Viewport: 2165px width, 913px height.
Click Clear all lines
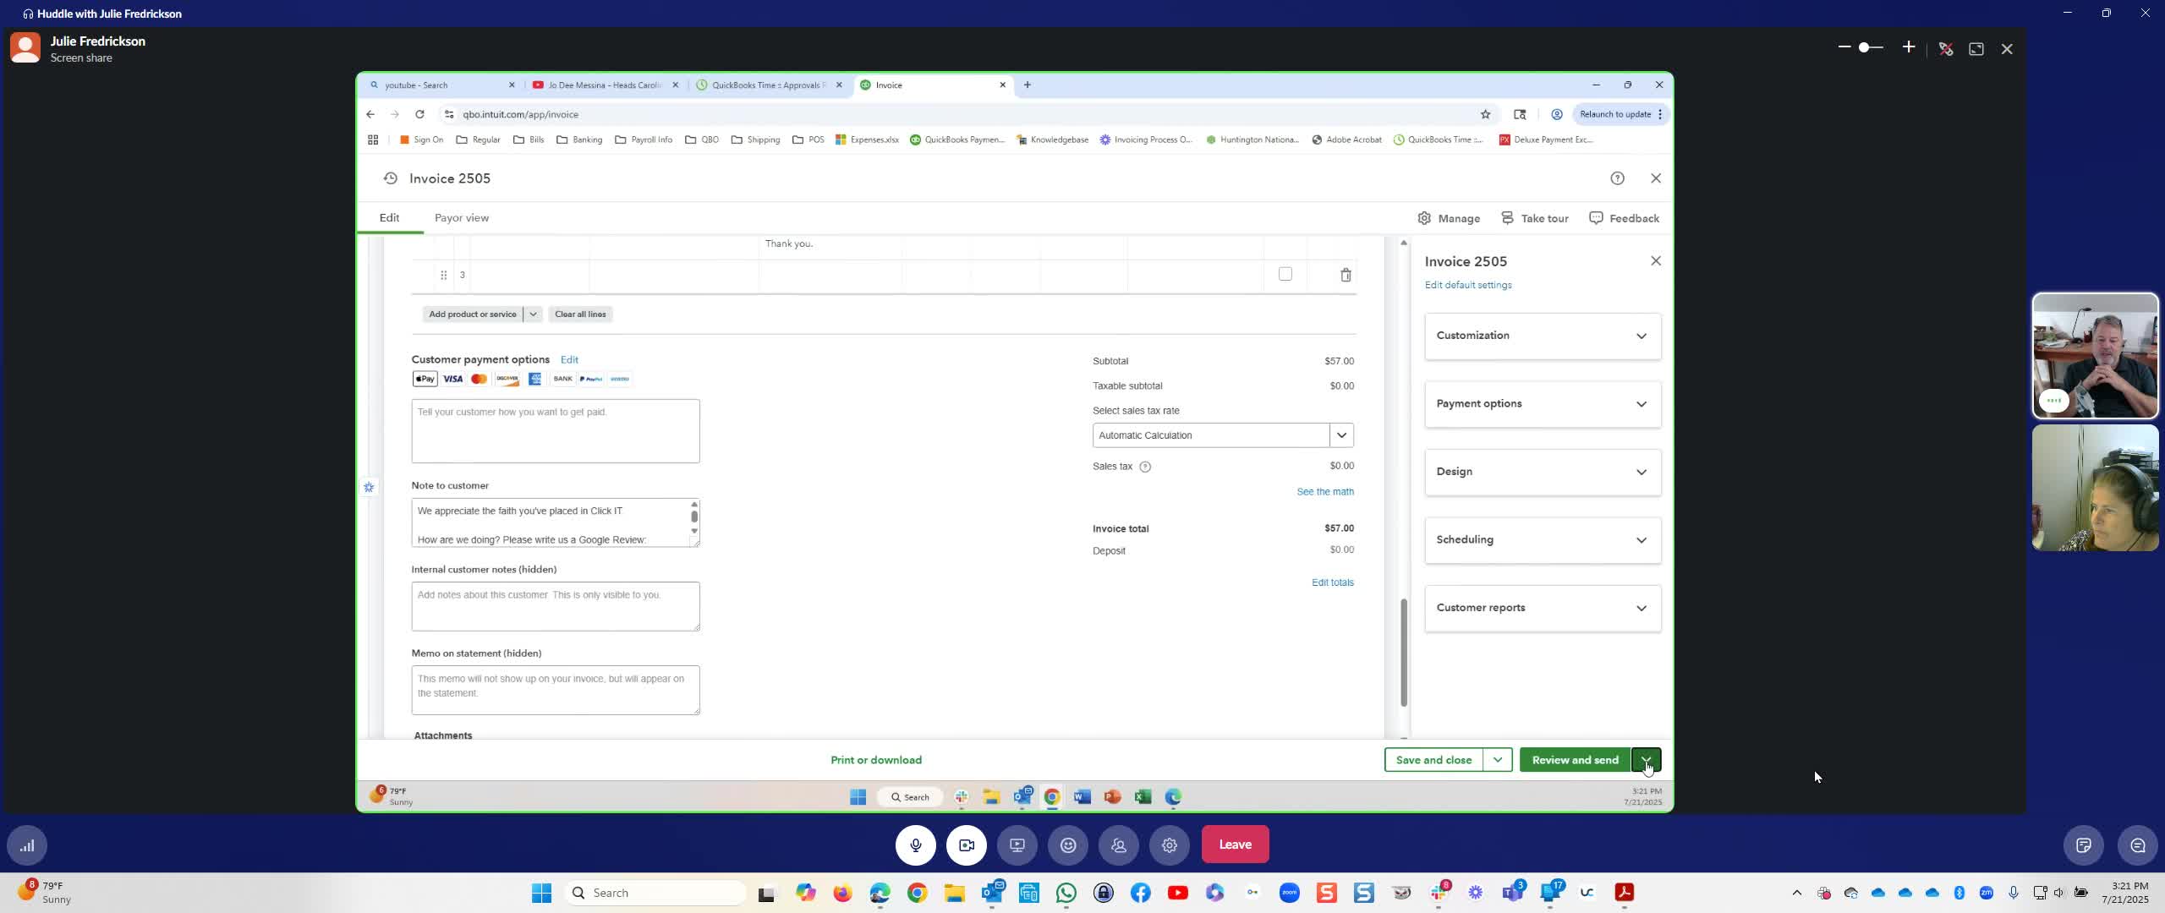(580, 314)
